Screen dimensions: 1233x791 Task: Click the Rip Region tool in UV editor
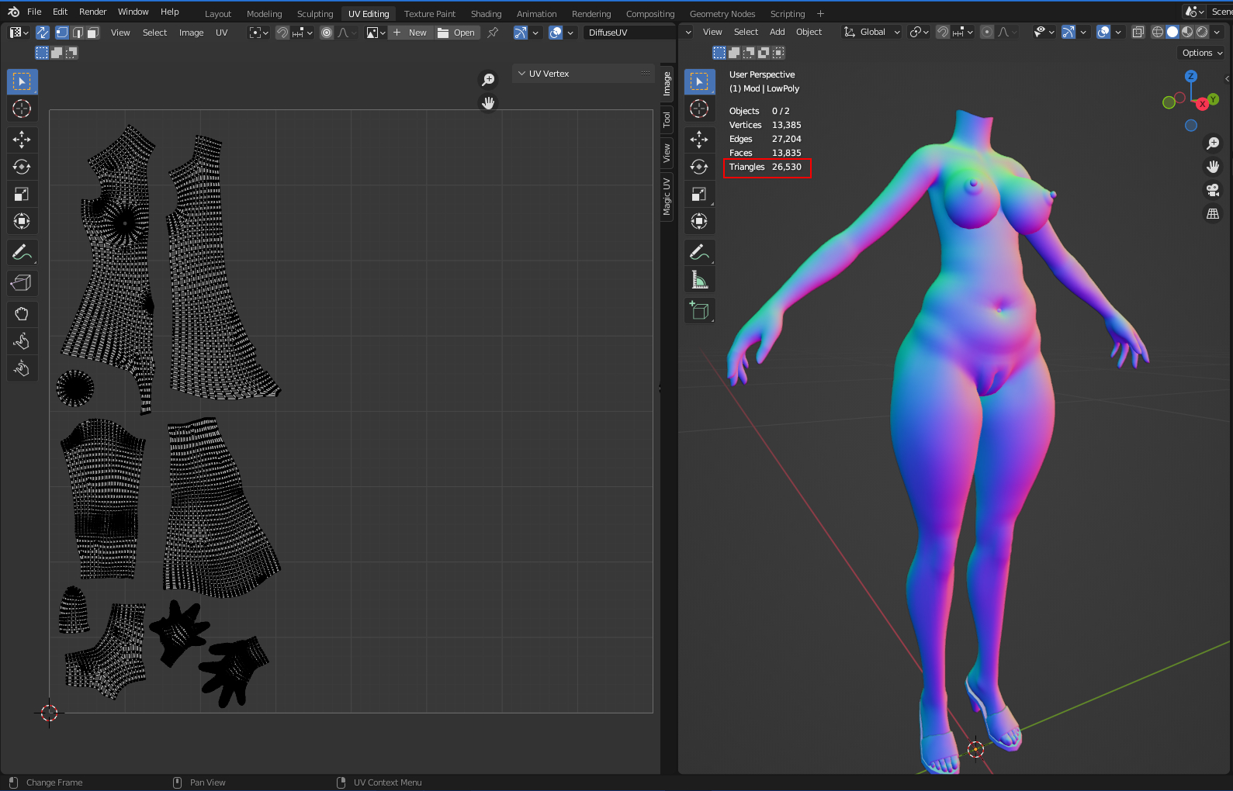point(22,283)
